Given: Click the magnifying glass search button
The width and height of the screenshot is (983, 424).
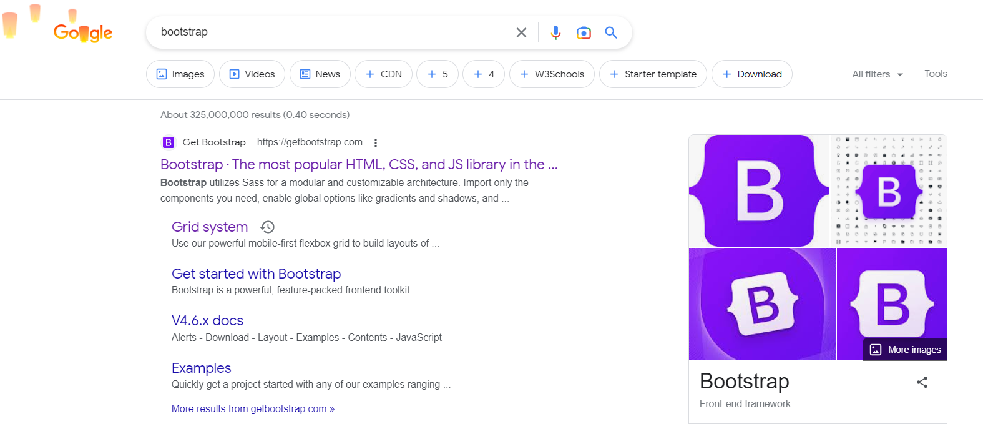Looking at the screenshot, I should tap(611, 32).
